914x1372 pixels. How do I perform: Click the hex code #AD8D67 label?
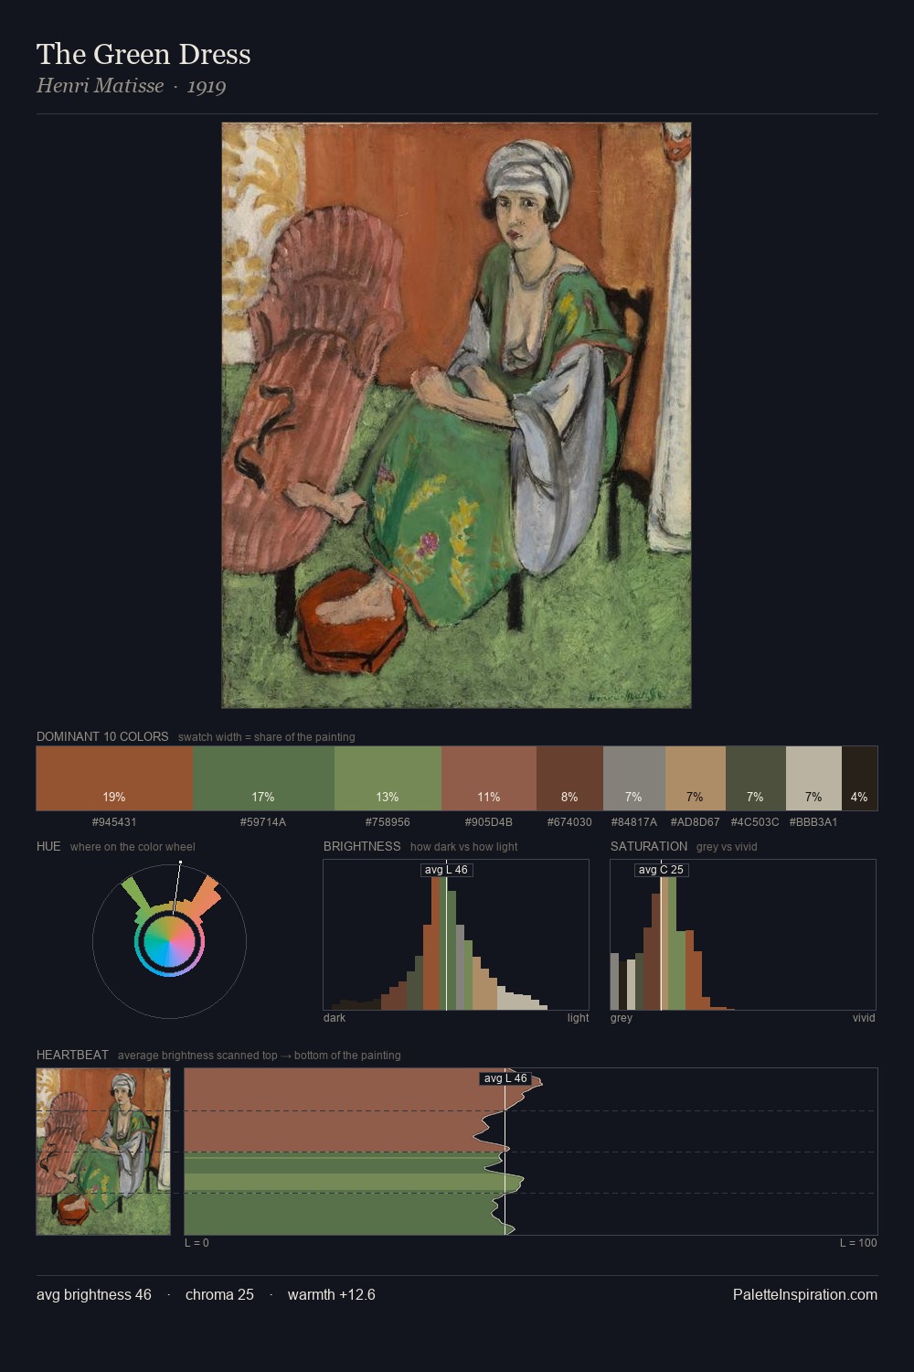click(696, 822)
